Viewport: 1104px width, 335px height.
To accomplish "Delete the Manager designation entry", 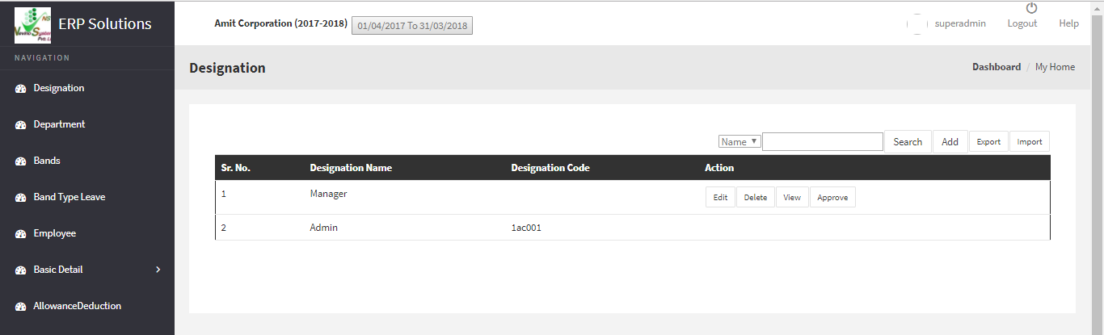I will click(756, 198).
